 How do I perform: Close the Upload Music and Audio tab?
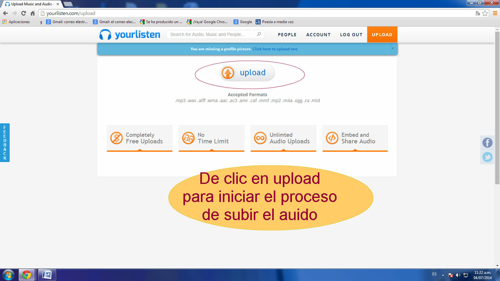click(x=58, y=4)
